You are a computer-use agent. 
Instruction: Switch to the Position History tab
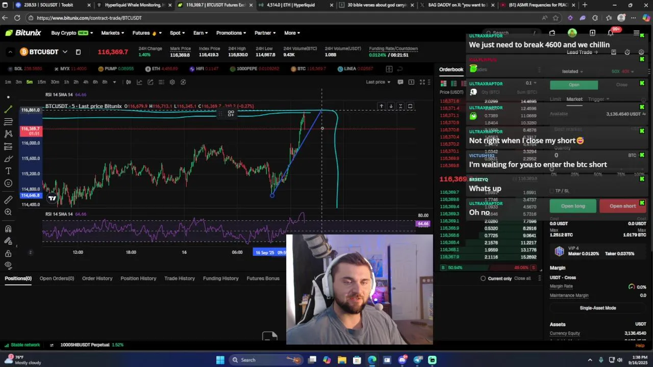138,278
